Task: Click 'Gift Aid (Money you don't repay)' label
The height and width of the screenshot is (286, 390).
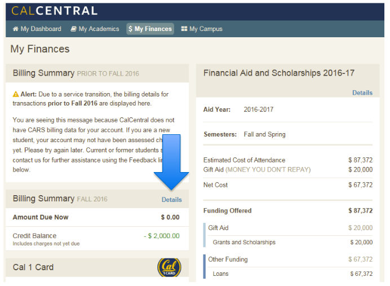Action: (x=257, y=170)
